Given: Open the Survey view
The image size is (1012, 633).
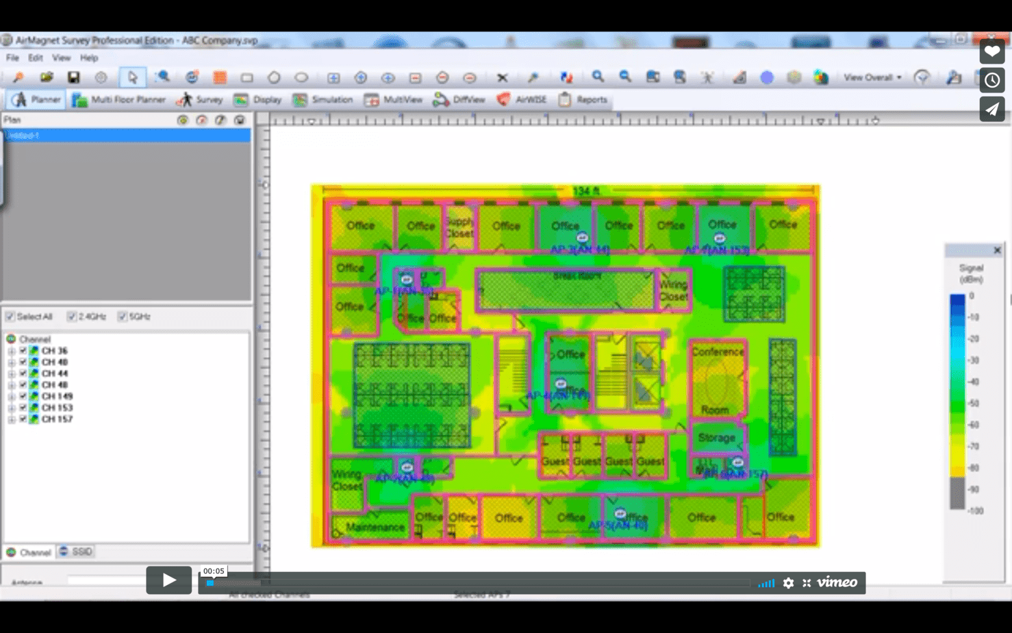Looking at the screenshot, I should [199, 99].
